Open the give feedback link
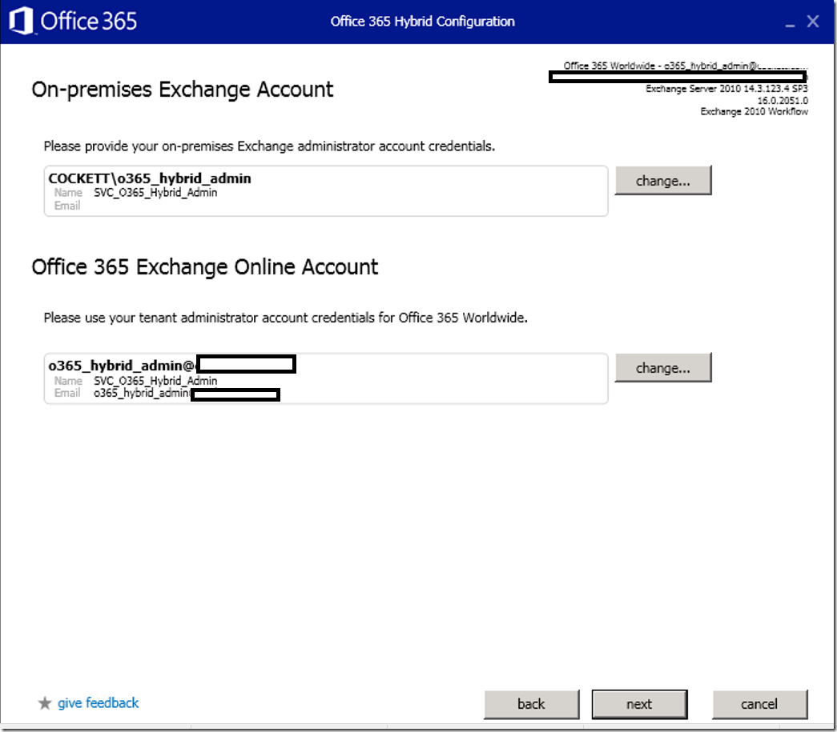The image size is (837, 732). tap(99, 703)
